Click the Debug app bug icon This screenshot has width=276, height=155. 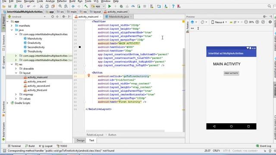[x=121, y=6]
